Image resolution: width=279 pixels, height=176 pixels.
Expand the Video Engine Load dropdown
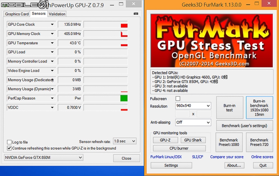pos(52,71)
